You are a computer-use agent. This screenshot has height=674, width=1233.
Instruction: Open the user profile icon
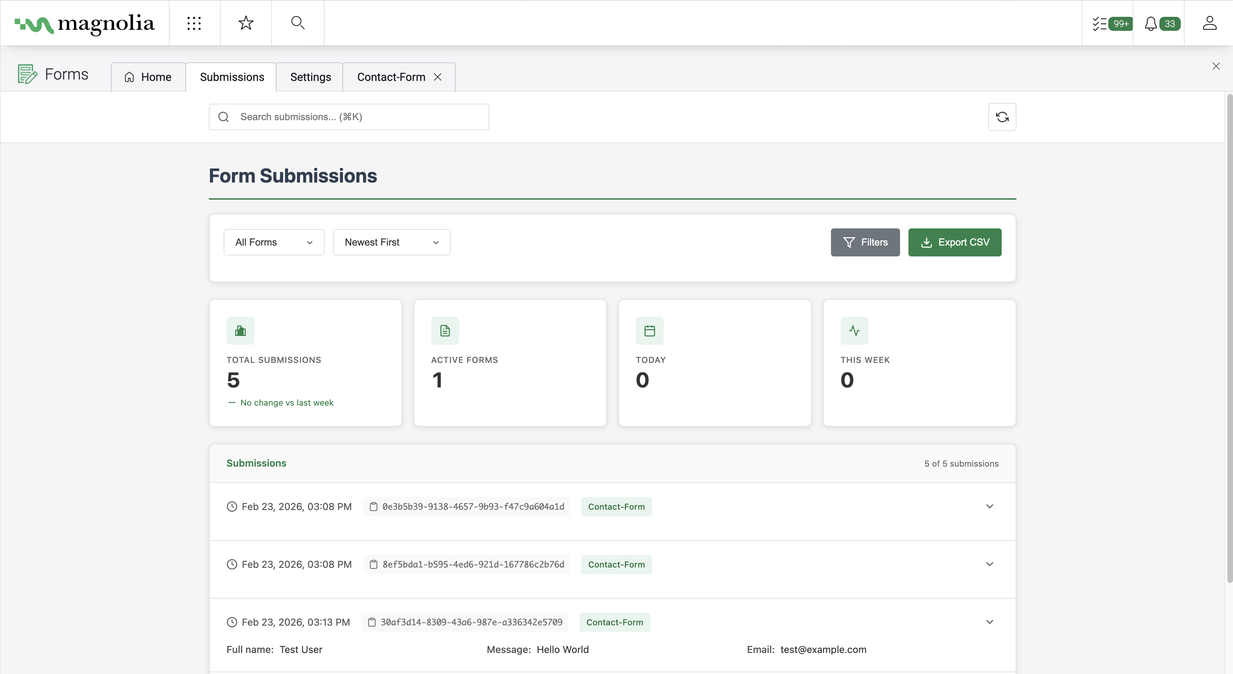pyautogui.click(x=1209, y=23)
